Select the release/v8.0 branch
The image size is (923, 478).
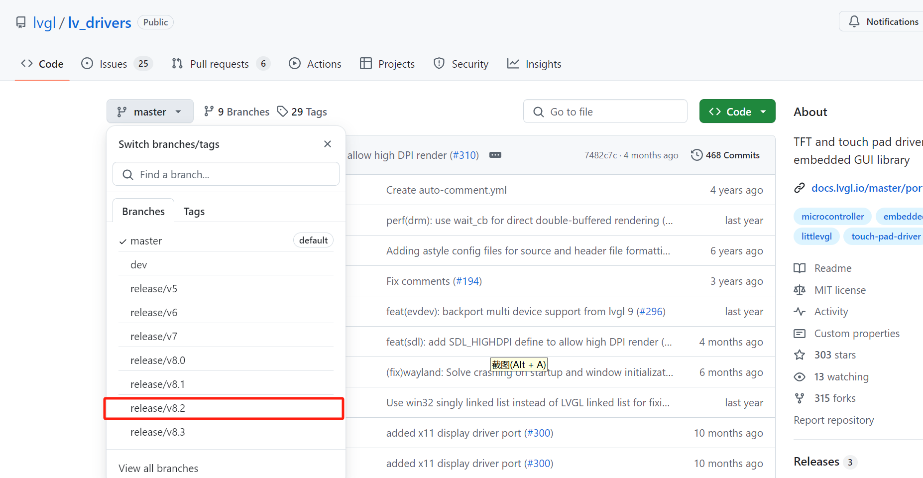[226, 360]
